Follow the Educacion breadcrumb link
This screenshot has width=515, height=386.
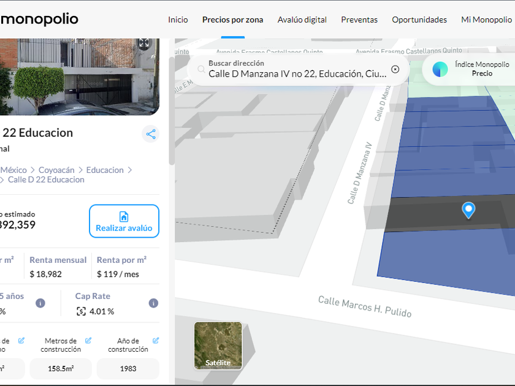(105, 170)
